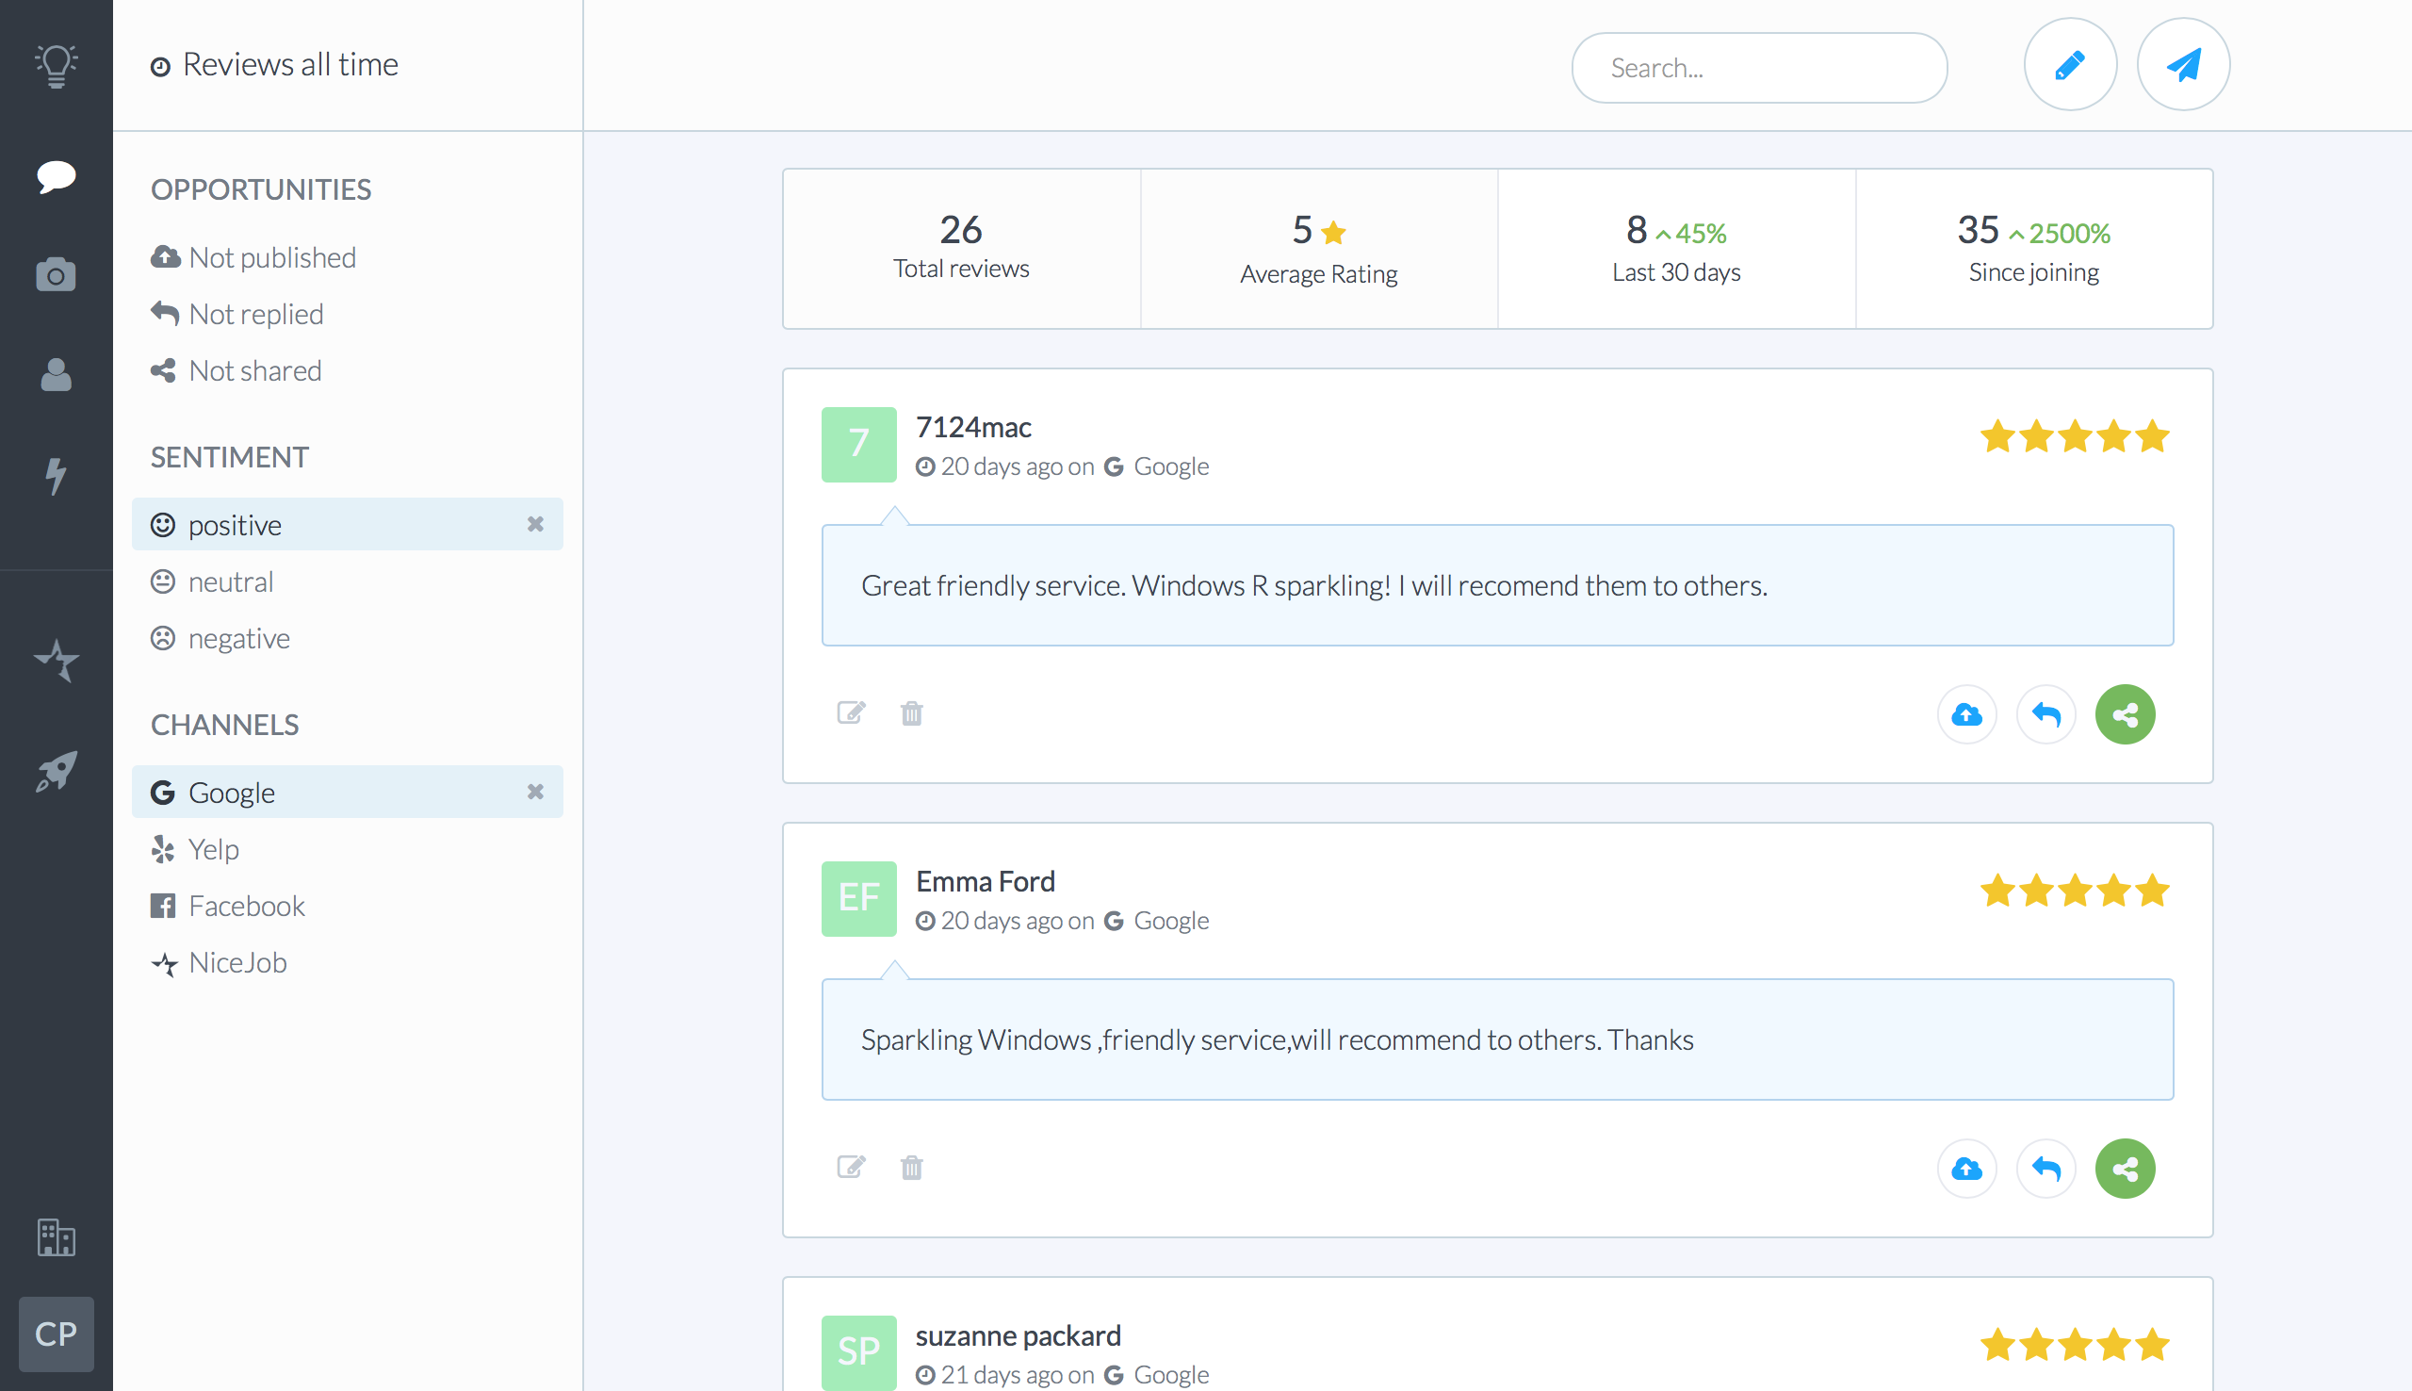Viewport: 2412px width, 1391px height.
Task: Click the paper plane send button
Action: click(x=2183, y=65)
